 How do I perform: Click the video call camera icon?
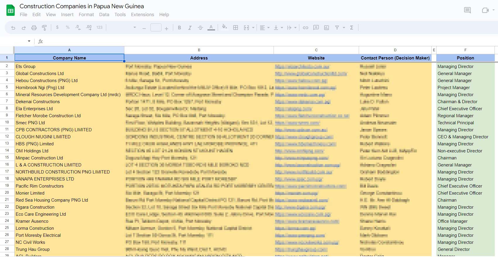485,11
